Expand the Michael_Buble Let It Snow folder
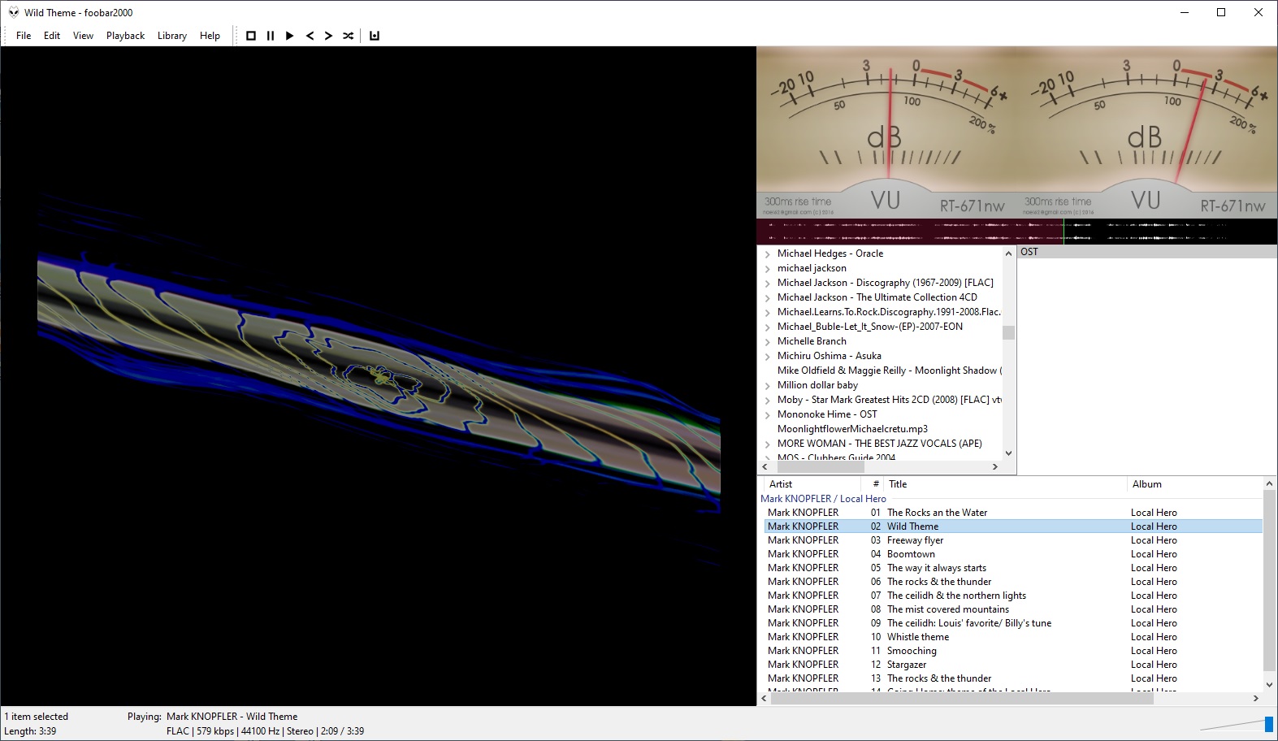The image size is (1278, 741). coord(767,327)
